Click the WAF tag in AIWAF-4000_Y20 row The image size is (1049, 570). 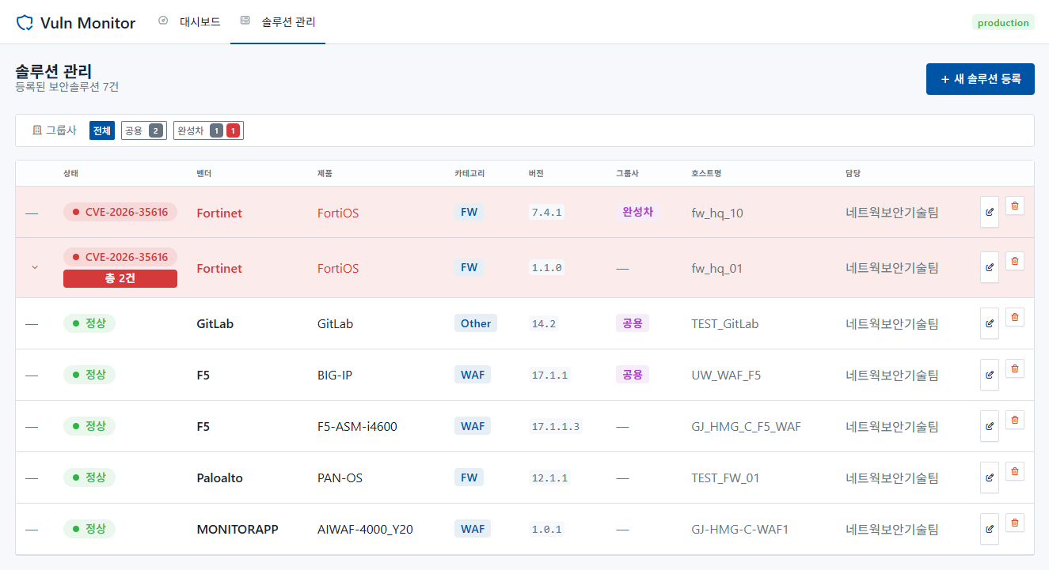(473, 528)
